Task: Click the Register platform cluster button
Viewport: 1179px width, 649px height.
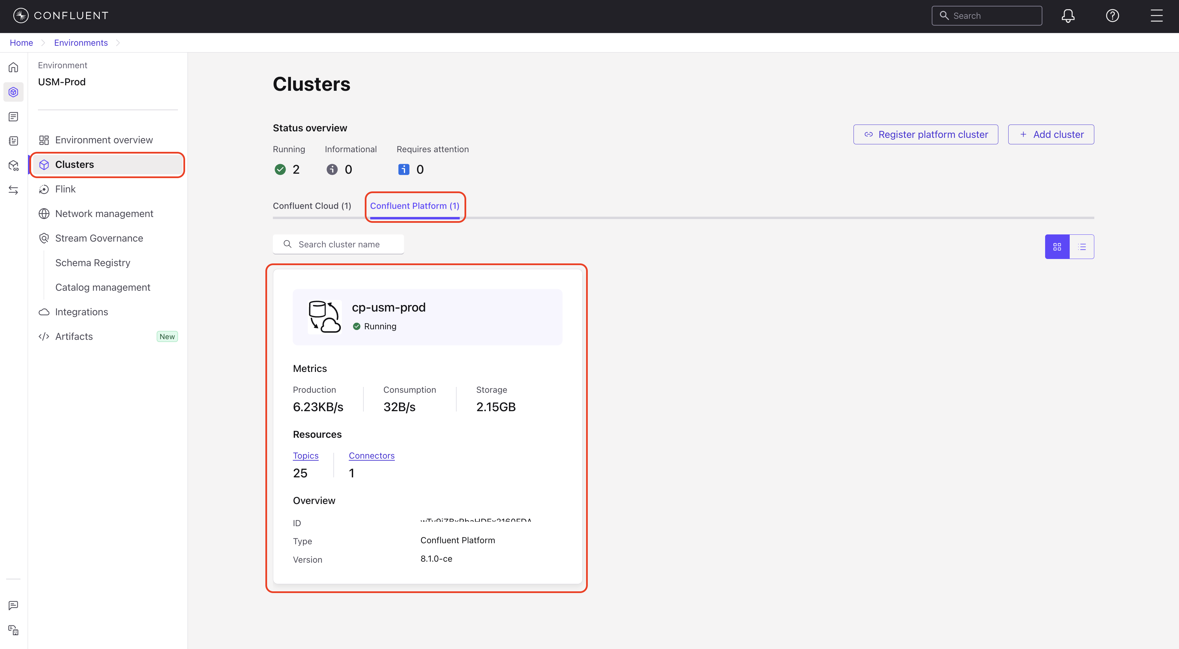Action: pyautogui.click(x=926, y=134)
